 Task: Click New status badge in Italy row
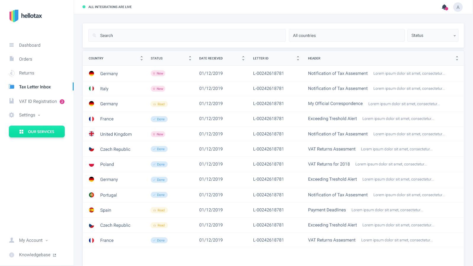pyautogui.click(x=158, y=89)
